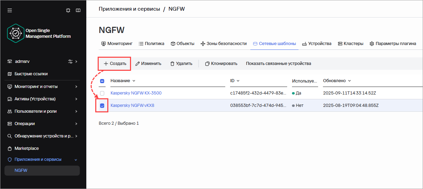Screen dimensions: 423x189
Task: Click the Кластеры tab icon
Action: 340,44
